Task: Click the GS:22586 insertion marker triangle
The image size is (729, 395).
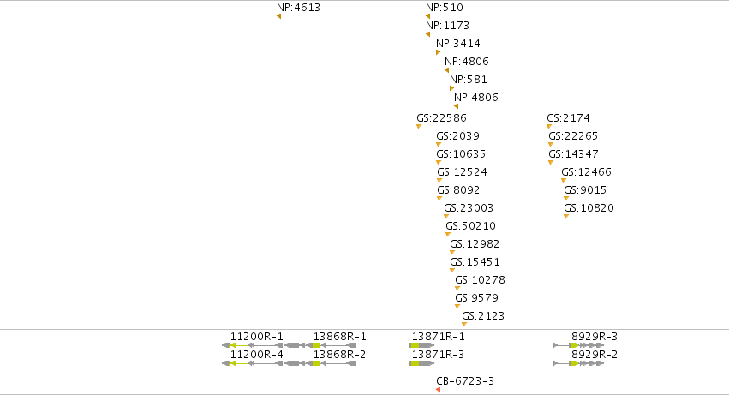Action: [419, 127]
